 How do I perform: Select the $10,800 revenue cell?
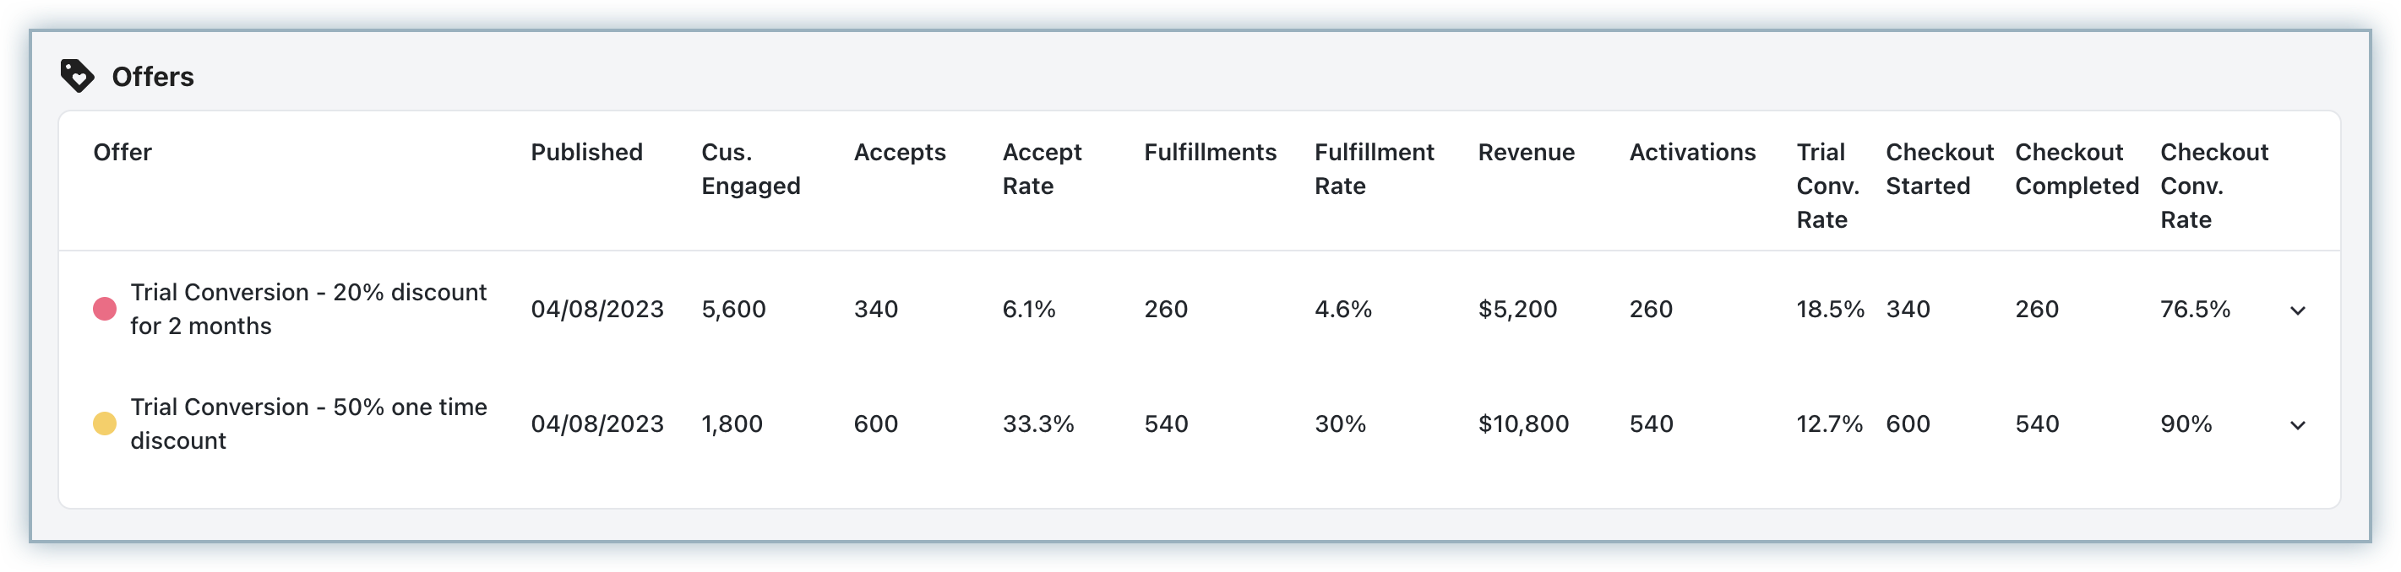click(1523, 424)
